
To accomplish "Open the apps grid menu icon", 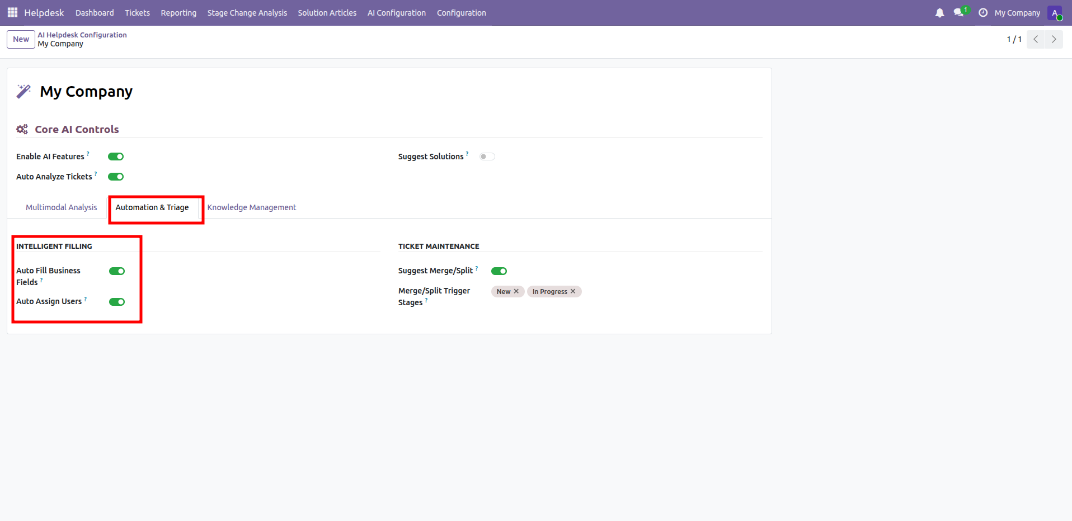I will [12, 12].
